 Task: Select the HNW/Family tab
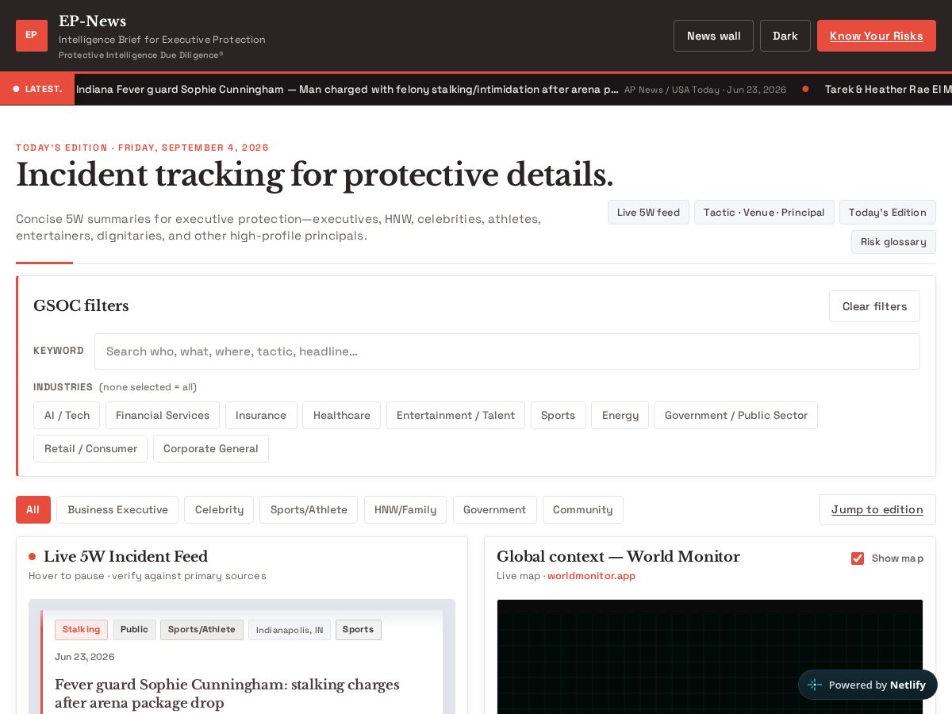click(405, 509)
